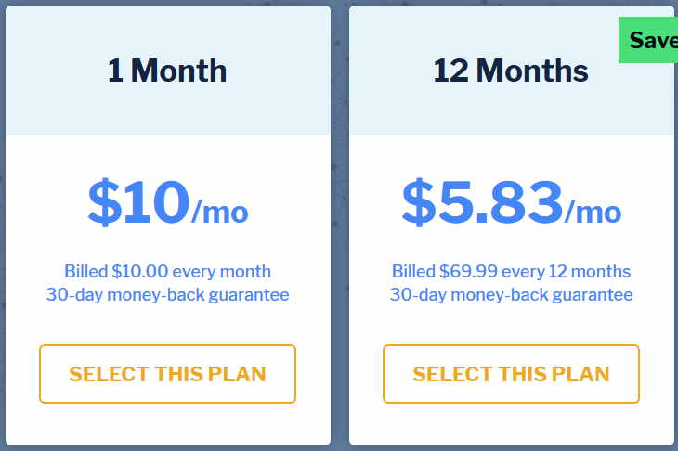
Task: Click the Billed $10.00 every month text
Action: pos(167,271)
